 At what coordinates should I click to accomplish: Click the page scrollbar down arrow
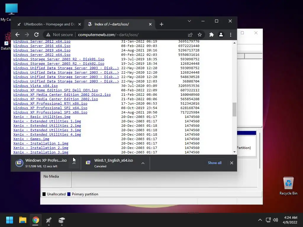234,152
